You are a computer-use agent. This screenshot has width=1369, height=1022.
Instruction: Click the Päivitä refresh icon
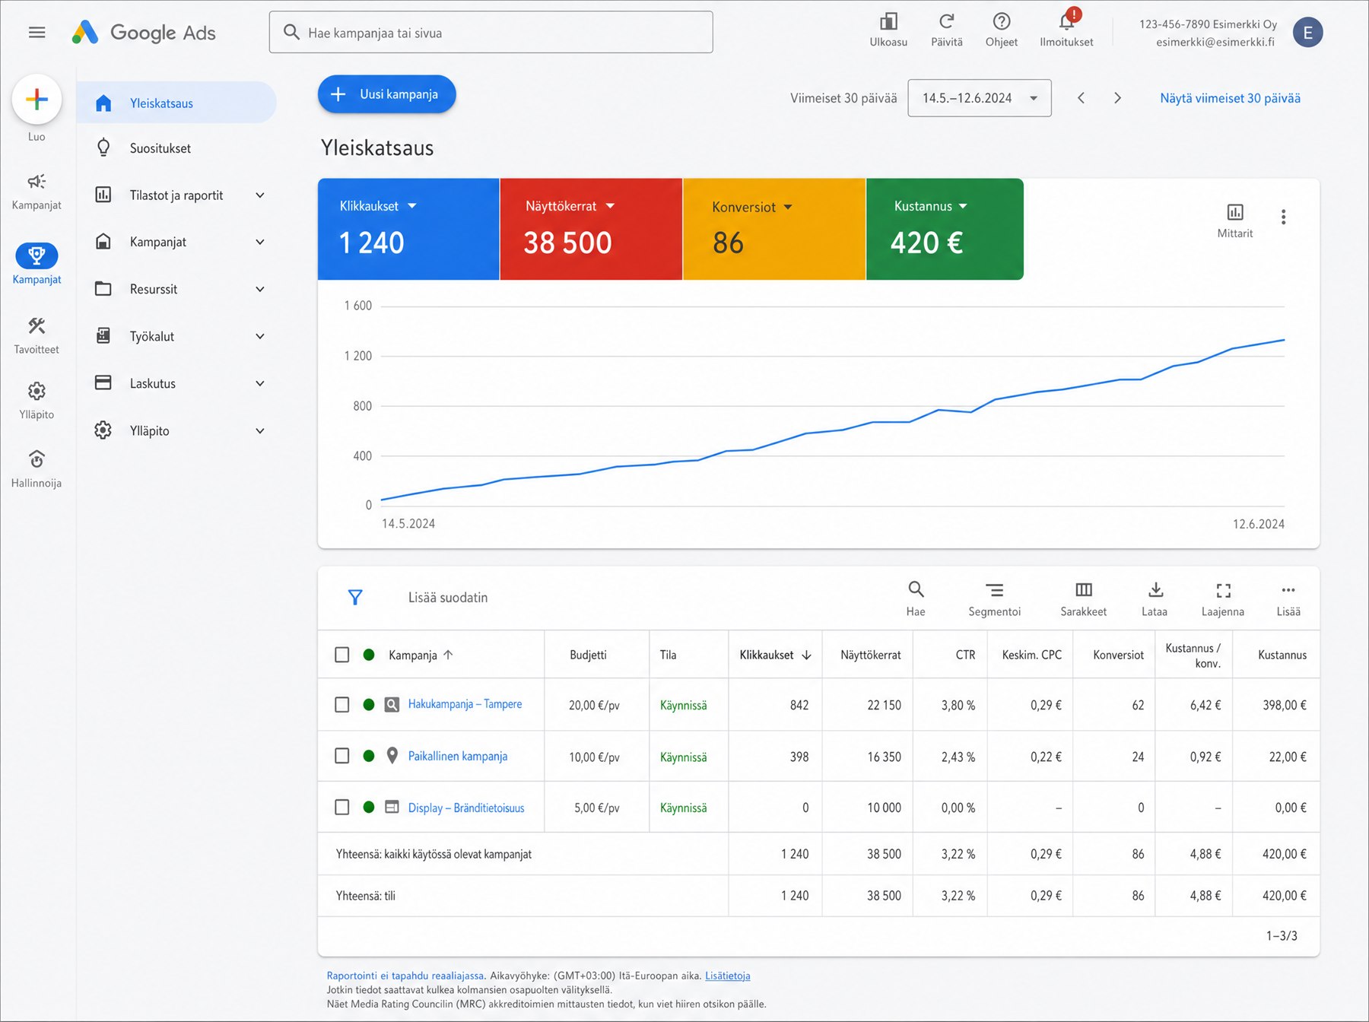click(x=947, y=21)
